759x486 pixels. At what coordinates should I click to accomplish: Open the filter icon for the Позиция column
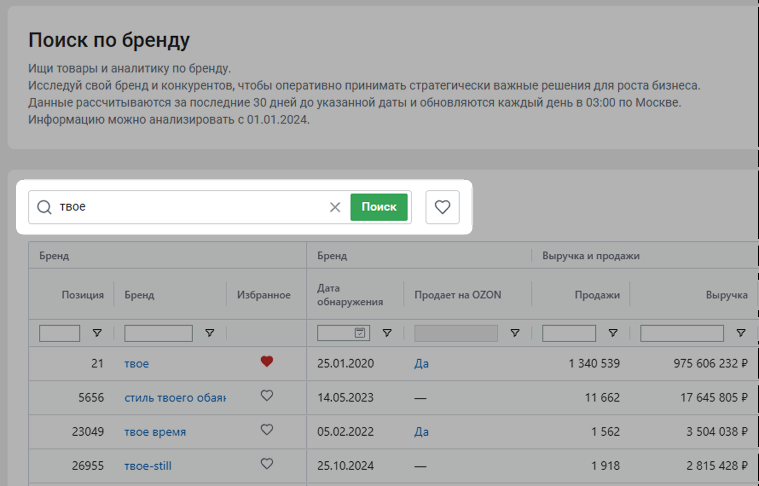[x=97, y=333]
